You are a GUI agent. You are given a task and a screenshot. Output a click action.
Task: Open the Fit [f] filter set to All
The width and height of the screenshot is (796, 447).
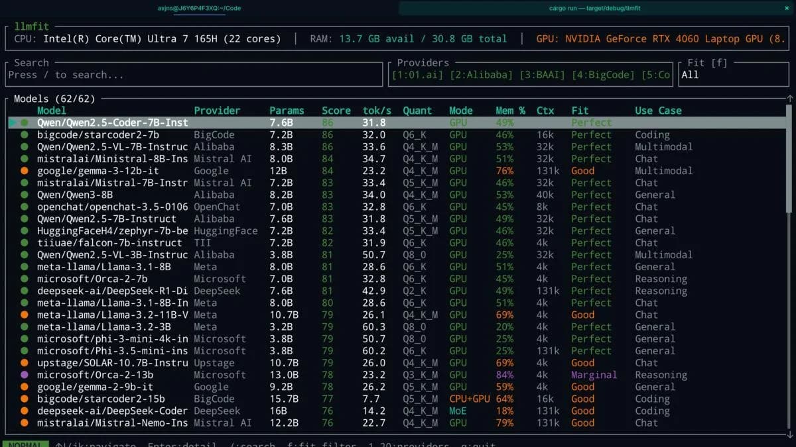[735, 75]
